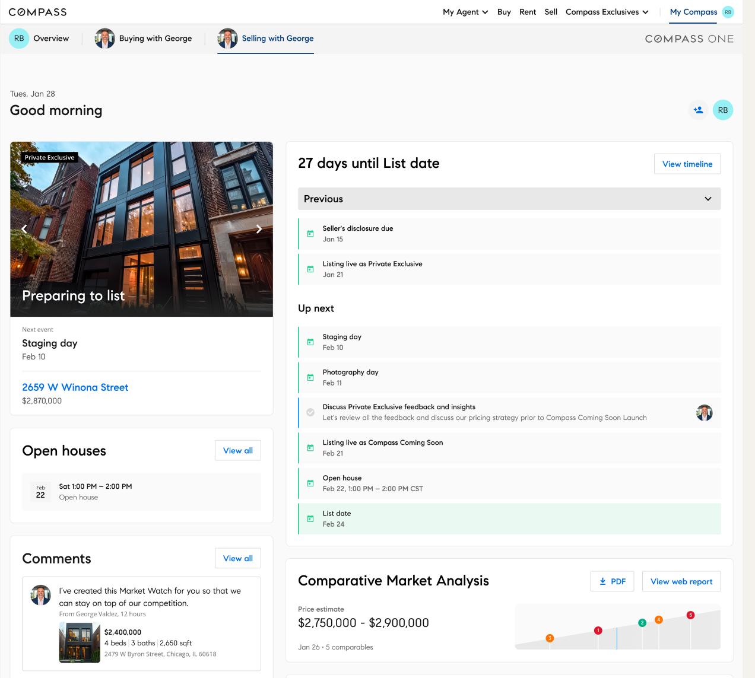This screenshot has width=755, height=678.
Task: Switch to Buying with George tab
Action: (x=144, y=39)
